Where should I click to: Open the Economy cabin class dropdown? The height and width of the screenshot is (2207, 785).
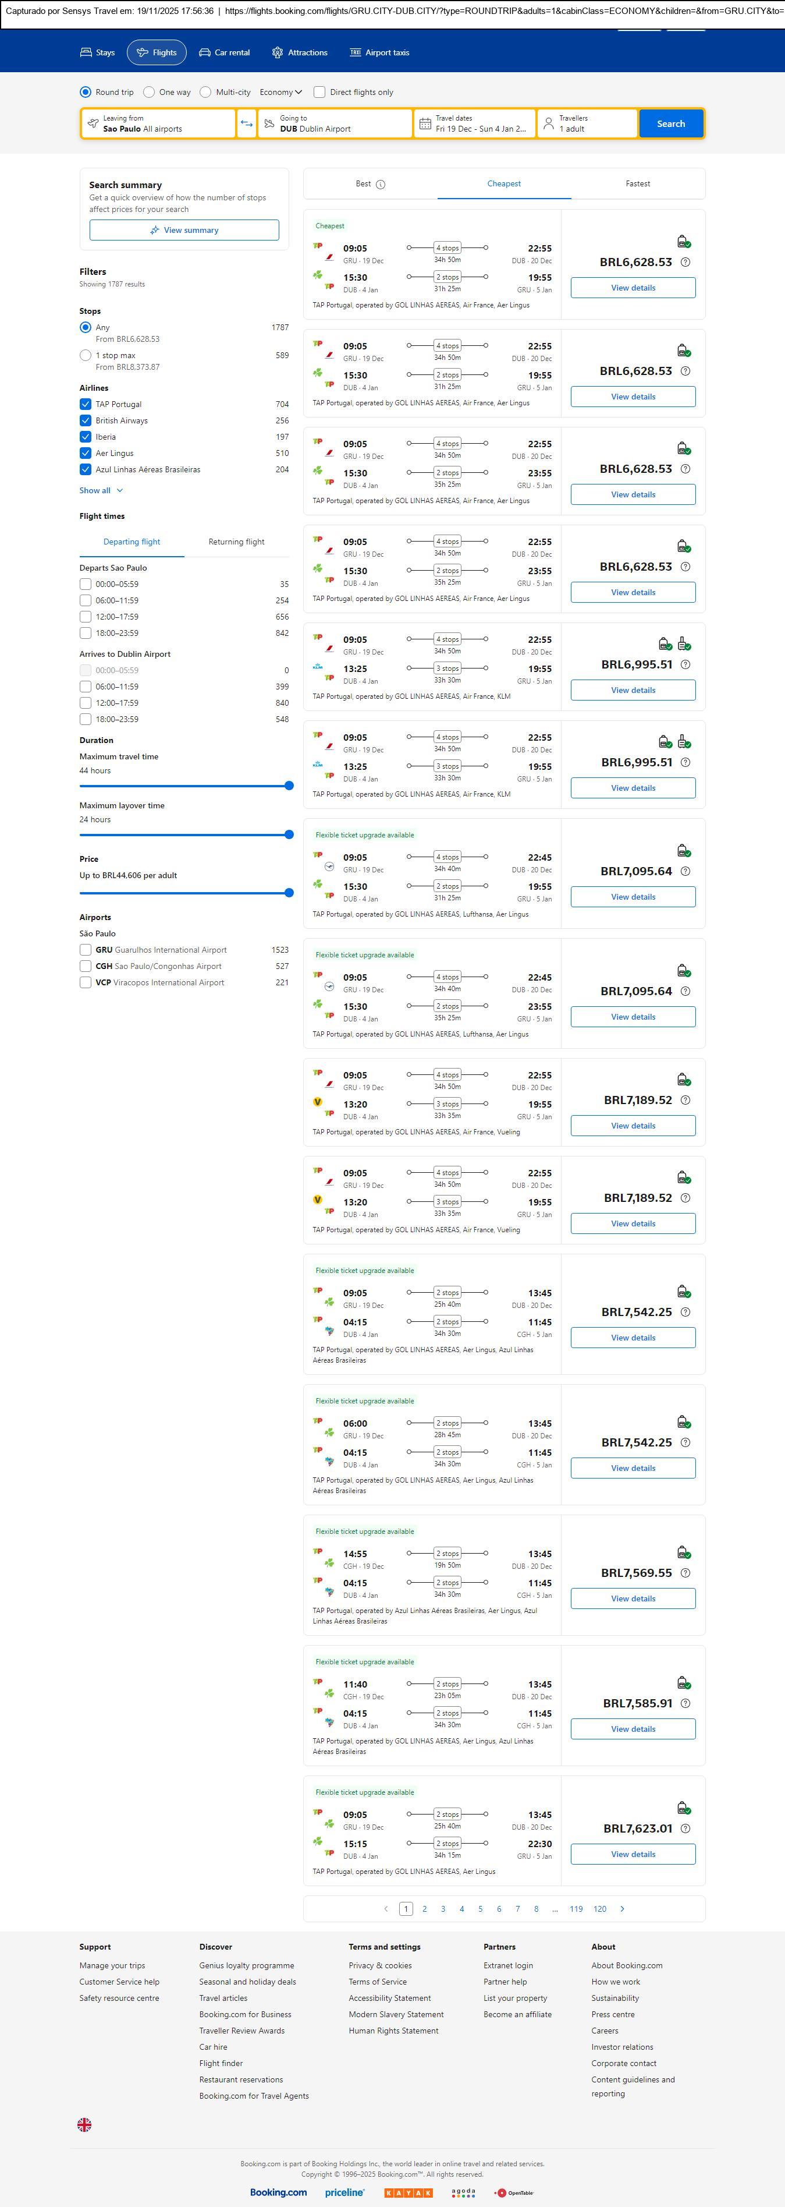[x=281, y=93]
